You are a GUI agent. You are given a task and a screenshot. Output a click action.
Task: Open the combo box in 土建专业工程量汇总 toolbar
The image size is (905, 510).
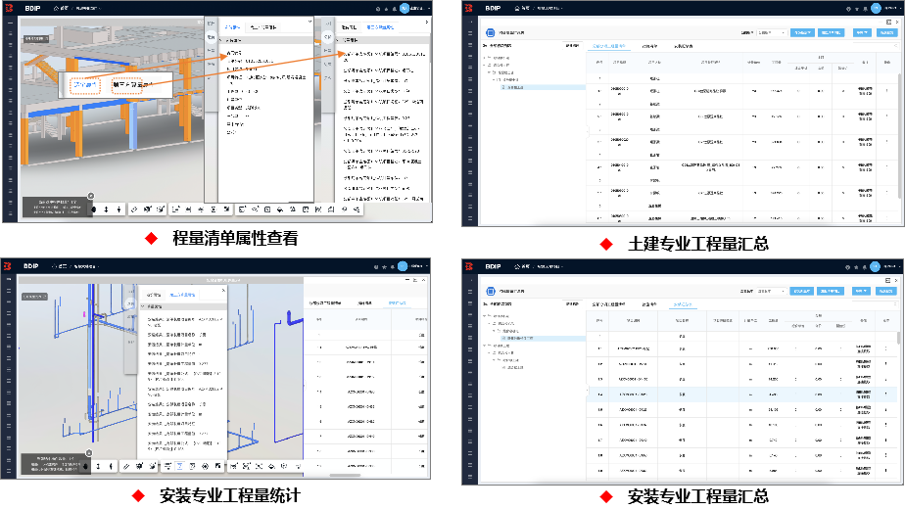771,32
